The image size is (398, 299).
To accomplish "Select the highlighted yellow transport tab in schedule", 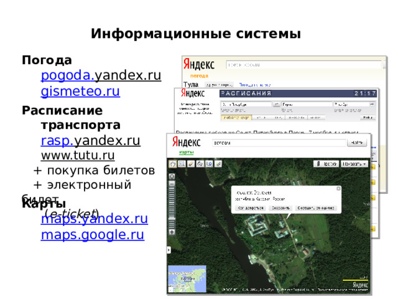I will 236,118.
